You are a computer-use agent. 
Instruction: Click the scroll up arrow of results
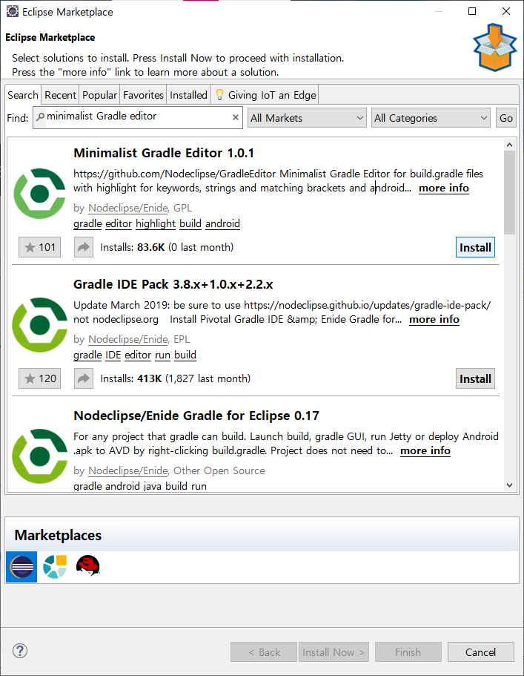tap(509, 145)
